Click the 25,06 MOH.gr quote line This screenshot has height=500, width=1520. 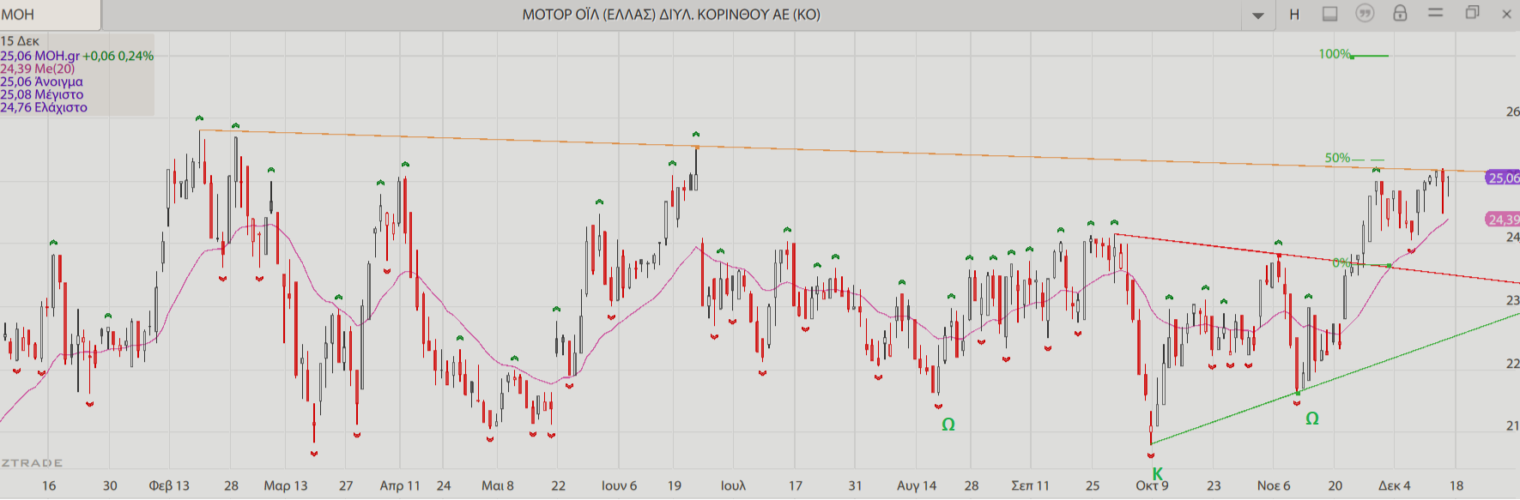click(x=77, y=56)
